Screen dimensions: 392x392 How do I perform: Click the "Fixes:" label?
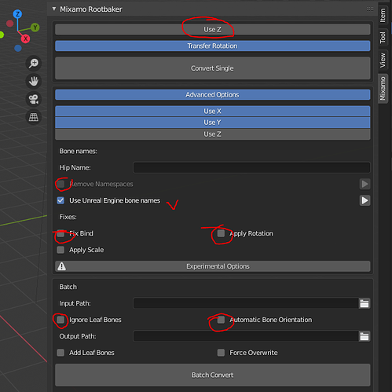coord(68,217)
